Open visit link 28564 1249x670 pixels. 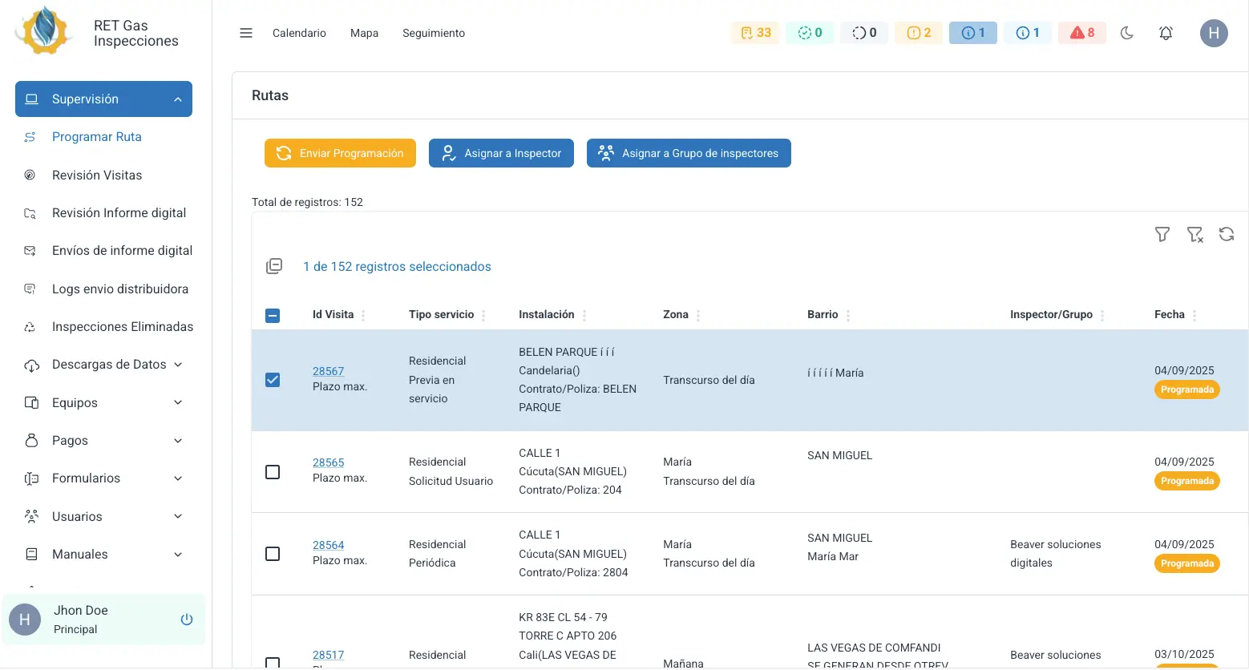click(x=328, y=545)
